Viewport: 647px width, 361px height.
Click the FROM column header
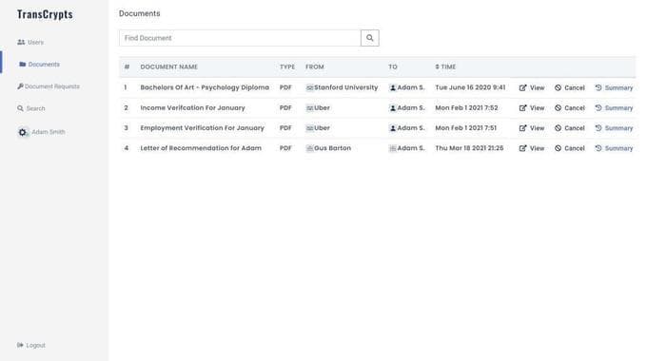[x=314, y=66]
